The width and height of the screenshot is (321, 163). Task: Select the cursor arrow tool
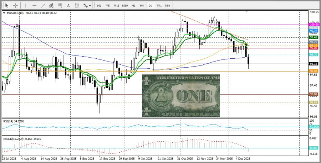tap(6, 5)
